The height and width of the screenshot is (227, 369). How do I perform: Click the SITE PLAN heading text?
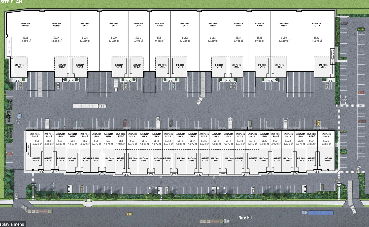point(11,2)
